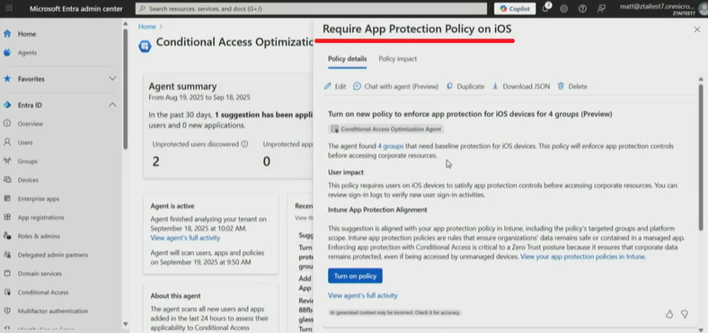Screen dimensions: 708x333
Task: Open View agent's full activity in Agent is active card
Action: coord(185,238)
